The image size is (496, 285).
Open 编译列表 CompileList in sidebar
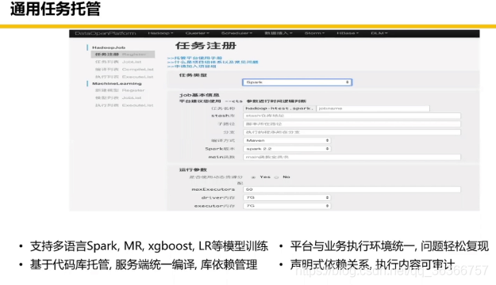[x=125, y=70]
